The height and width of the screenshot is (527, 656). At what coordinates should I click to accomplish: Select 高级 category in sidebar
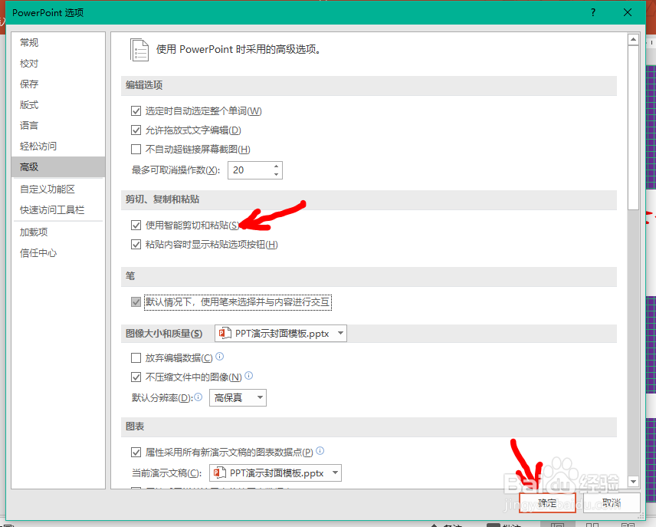[x=58, y=166]
